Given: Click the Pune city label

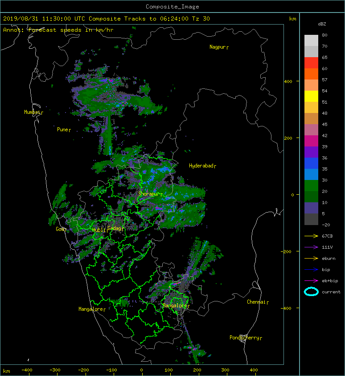Looking at the screenshot, I should (x=62, y=130).
